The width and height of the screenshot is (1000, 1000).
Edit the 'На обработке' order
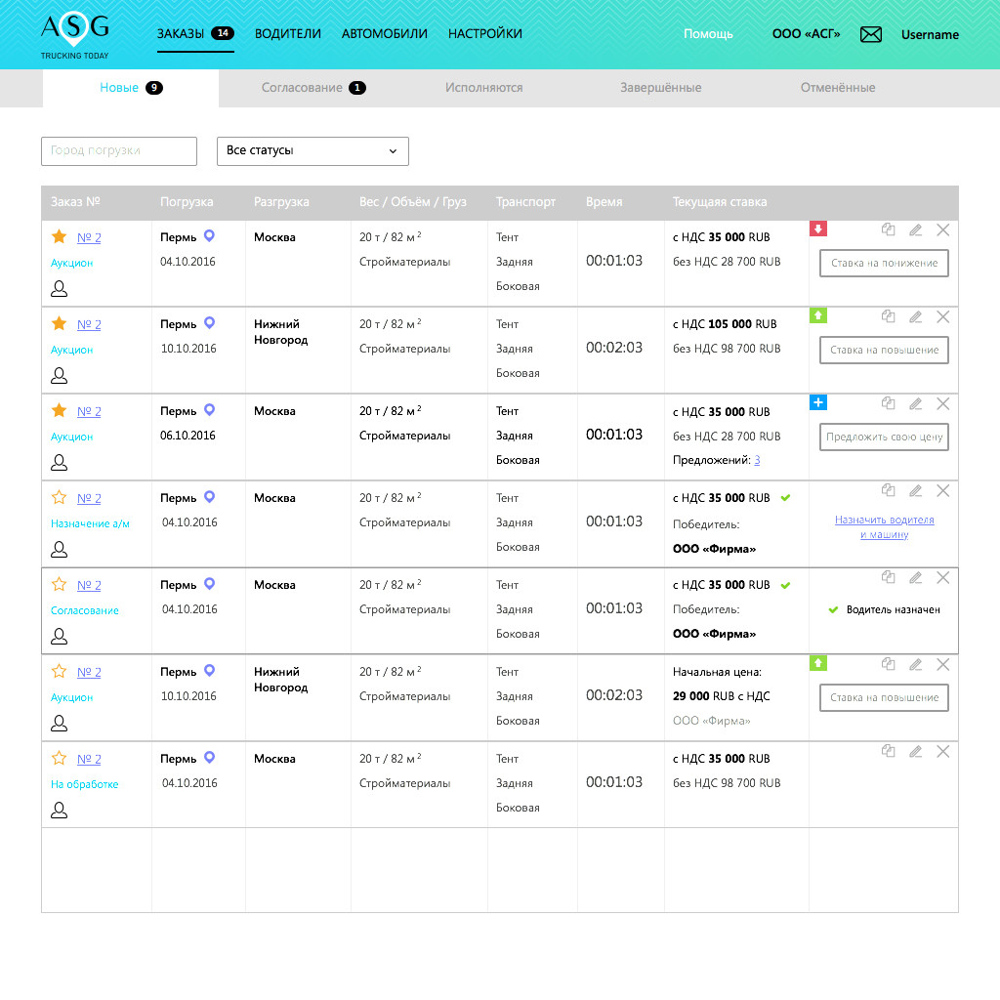916,751
